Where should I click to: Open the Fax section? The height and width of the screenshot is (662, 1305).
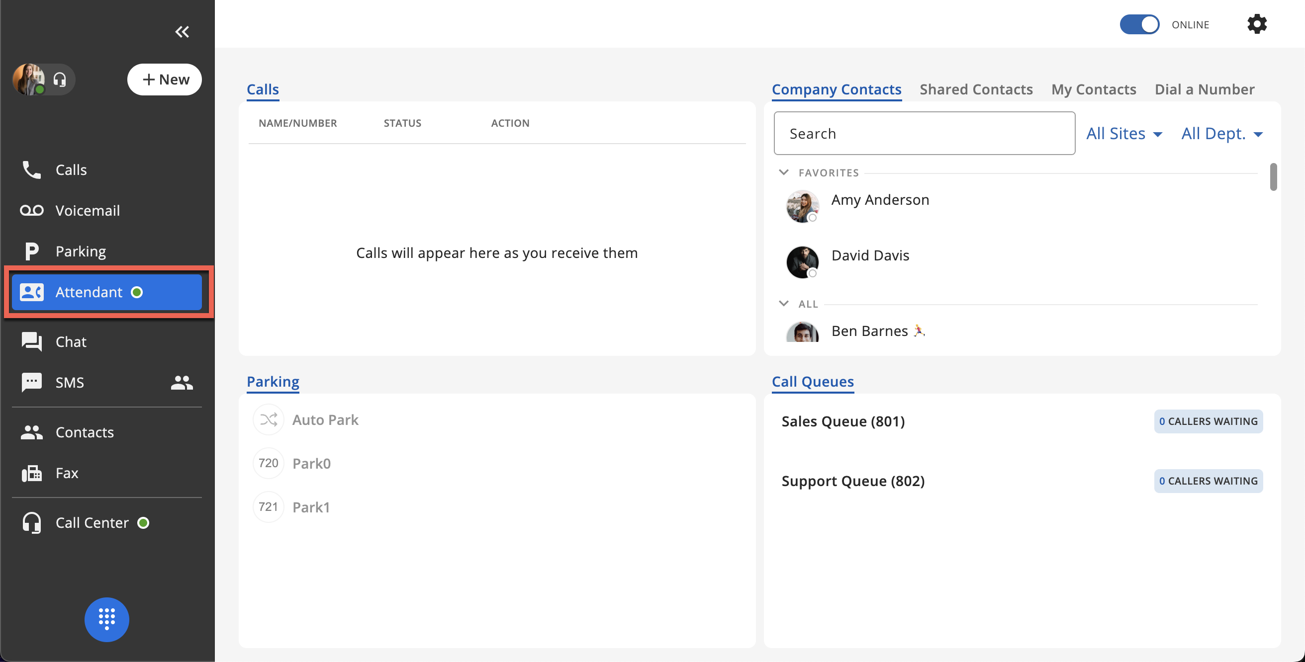click(x=66, y=473)
